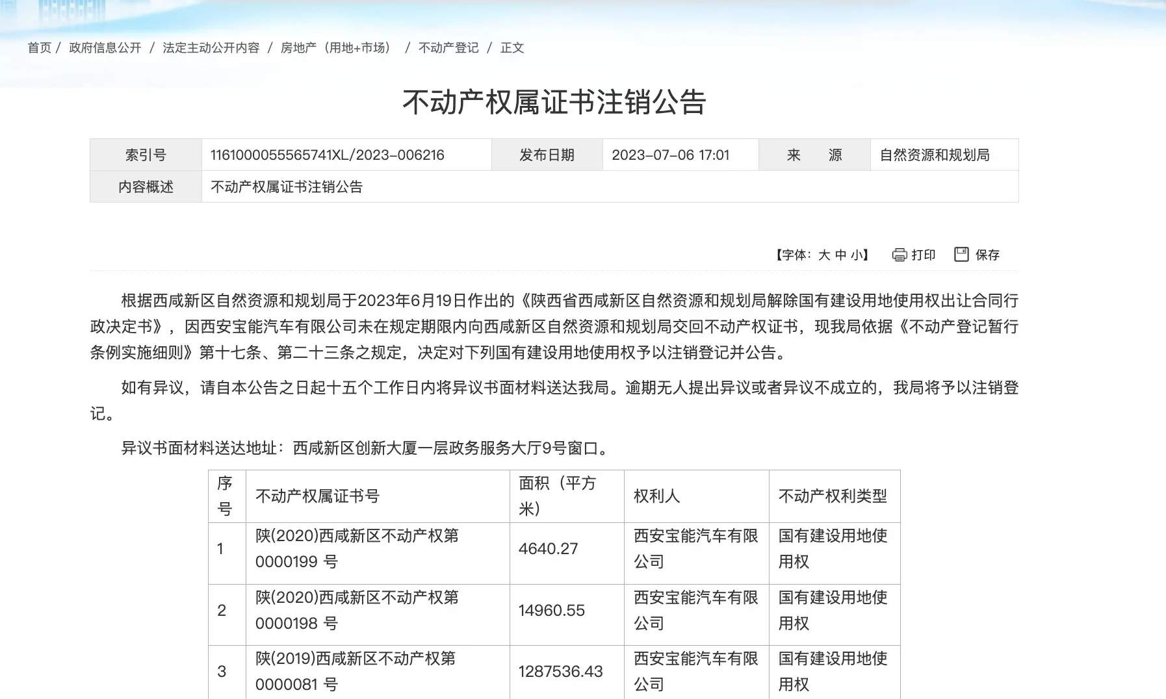Set font size to 小
This screenshot has width=1166, height=699.
tap(857, 255)
